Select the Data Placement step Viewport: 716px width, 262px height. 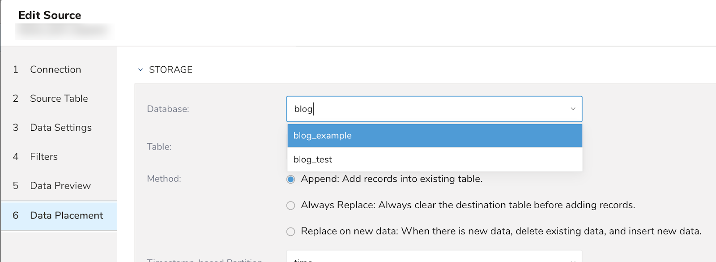66,215
